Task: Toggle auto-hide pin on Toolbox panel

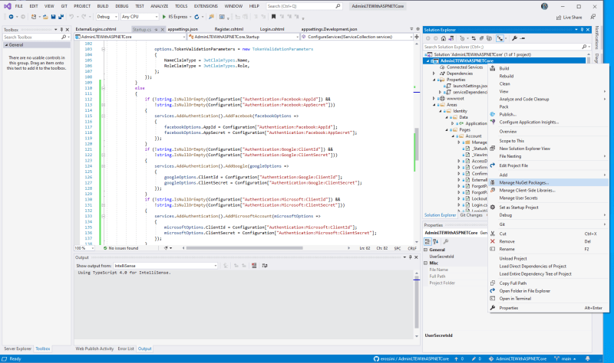Action: click(61, 30)
